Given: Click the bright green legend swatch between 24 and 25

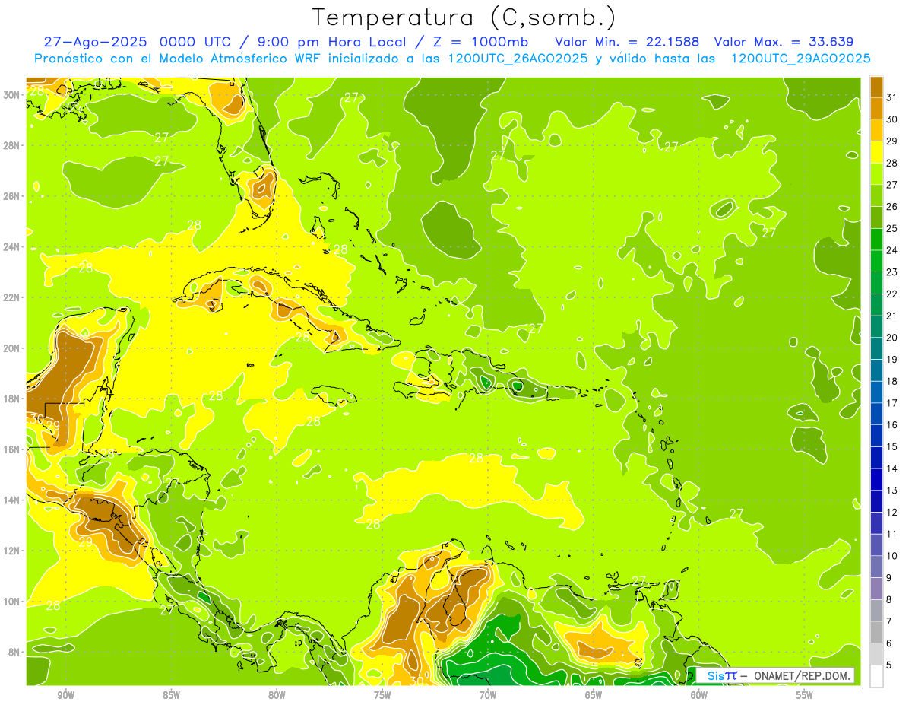Looking at the screenshot, I should point(876,239).
